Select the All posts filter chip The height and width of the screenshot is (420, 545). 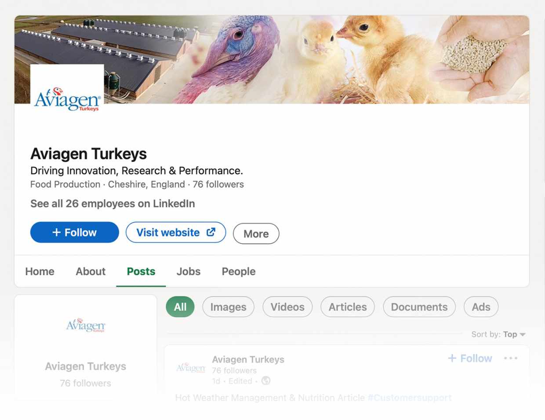[180, 307]
